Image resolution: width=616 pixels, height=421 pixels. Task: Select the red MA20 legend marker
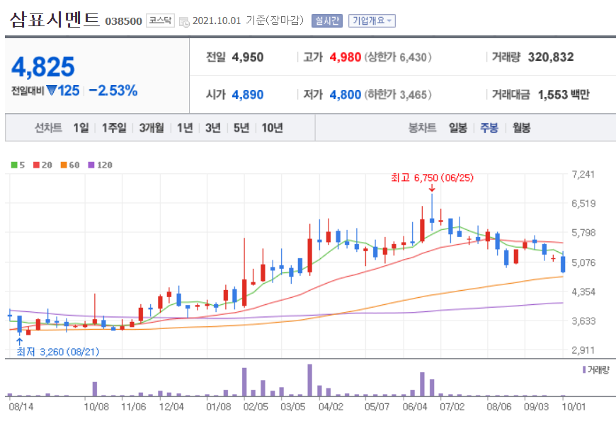[36, 163]
